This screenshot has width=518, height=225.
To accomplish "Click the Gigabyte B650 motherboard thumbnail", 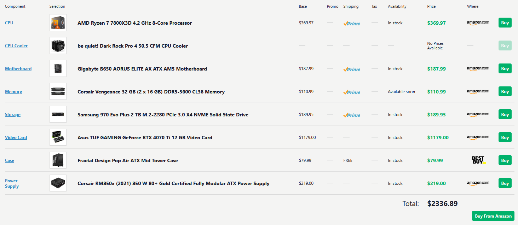I will click(58, 68).
